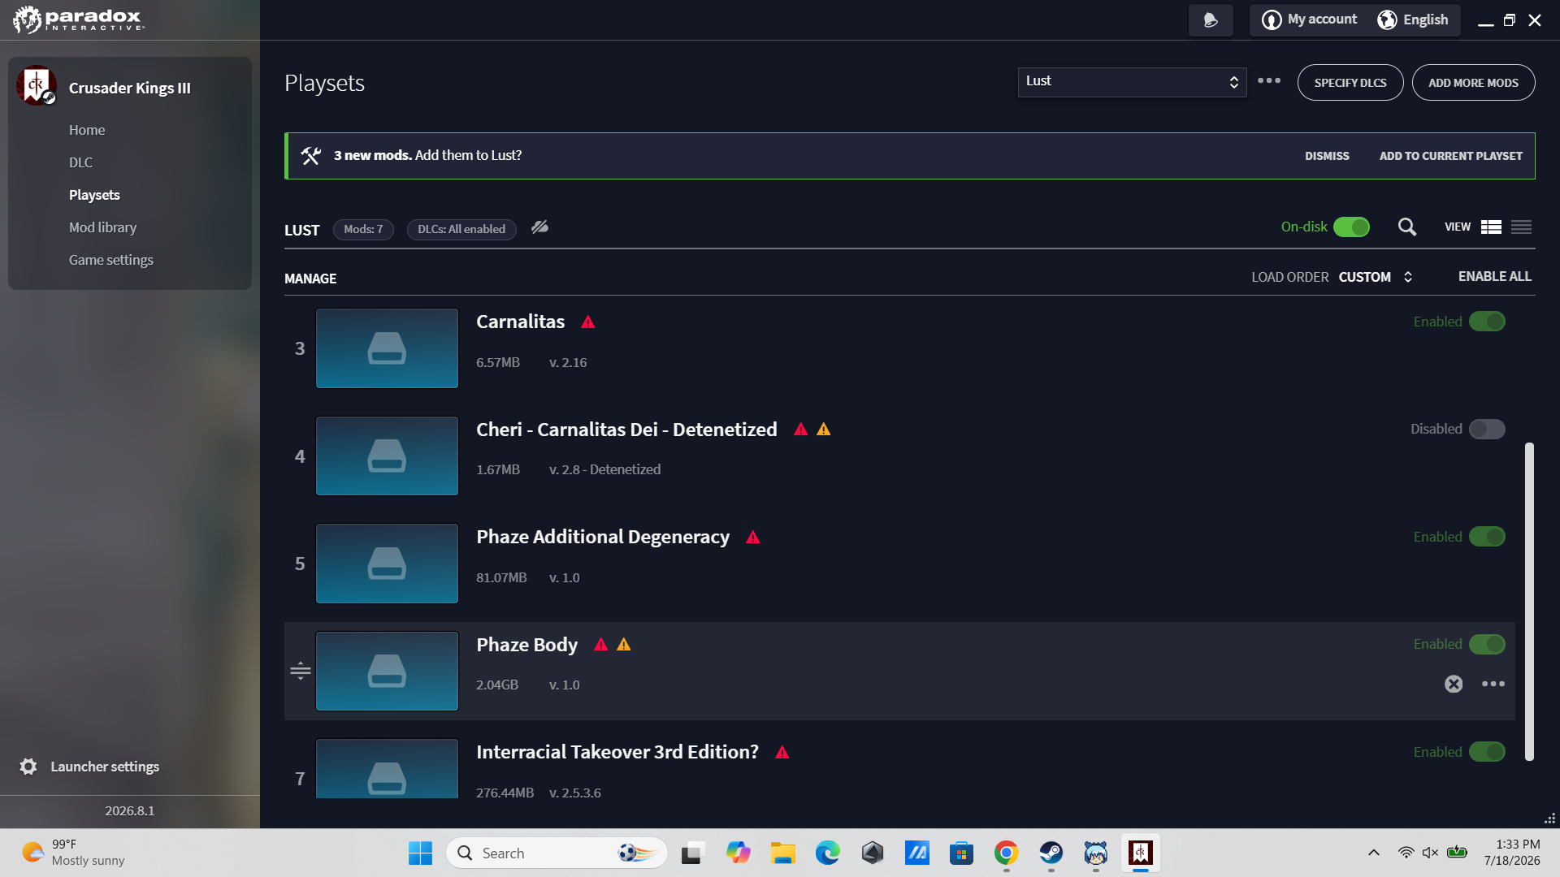Viewport: 1560px width, 877px height.
Task: Click the tools icon in notification banner
Action: [x=310, y=155]
